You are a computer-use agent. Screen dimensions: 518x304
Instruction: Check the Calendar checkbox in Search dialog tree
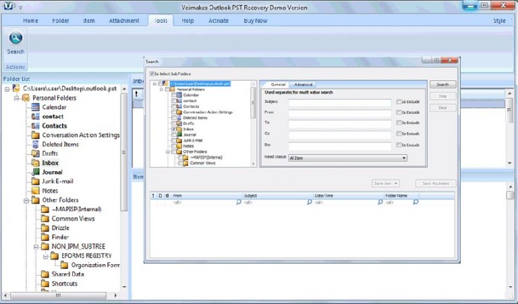coord(174,95)
